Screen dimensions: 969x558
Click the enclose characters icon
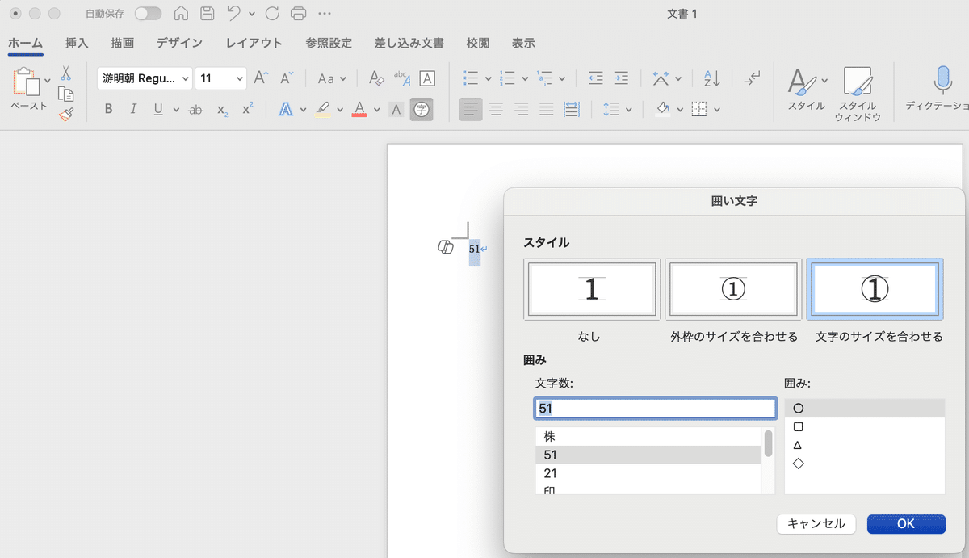421,109
